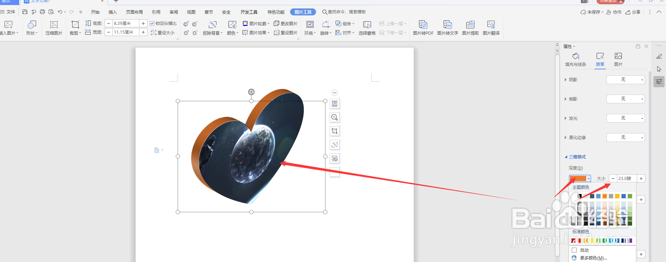Open the Page Layout (页面布局) tab
Image resolution: width=666 pixels, height=262 pixels.
[x=135, y=12]
